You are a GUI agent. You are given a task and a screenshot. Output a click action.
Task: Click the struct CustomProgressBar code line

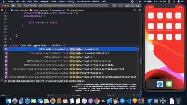[37, 45]
